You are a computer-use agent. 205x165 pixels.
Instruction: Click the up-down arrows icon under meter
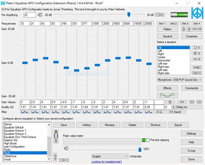55,157
